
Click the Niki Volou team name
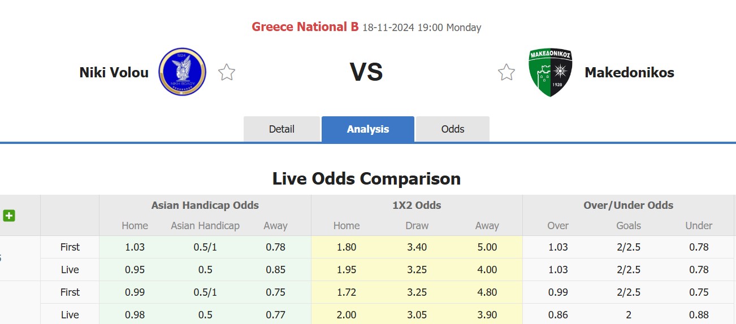pyautogui.click(x=114, y=72)
